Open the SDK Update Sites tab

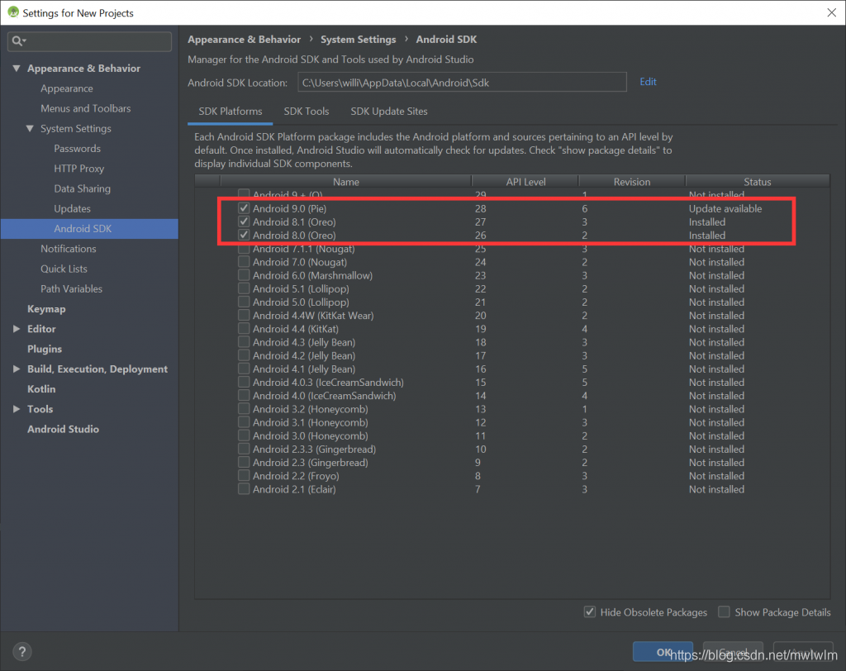pyautogui.click(x=389, y=112)
